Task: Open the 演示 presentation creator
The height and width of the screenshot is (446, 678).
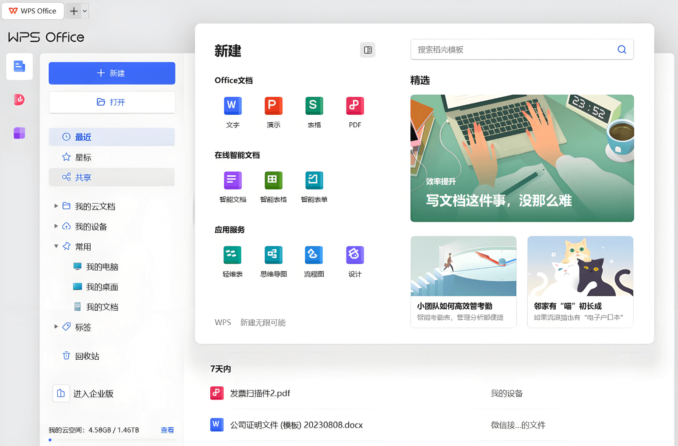Action: [x=273, y=112]
